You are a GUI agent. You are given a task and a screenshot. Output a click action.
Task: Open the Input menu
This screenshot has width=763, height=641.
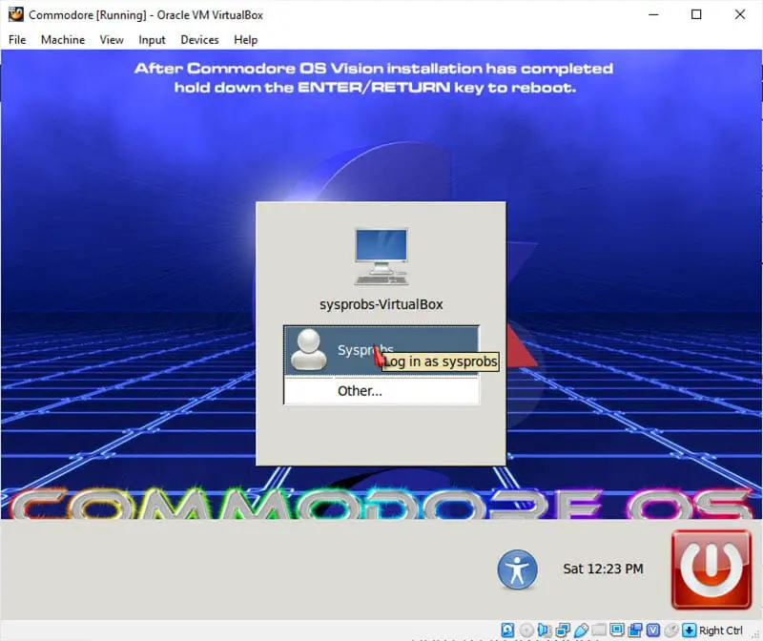tap(152, 40)
